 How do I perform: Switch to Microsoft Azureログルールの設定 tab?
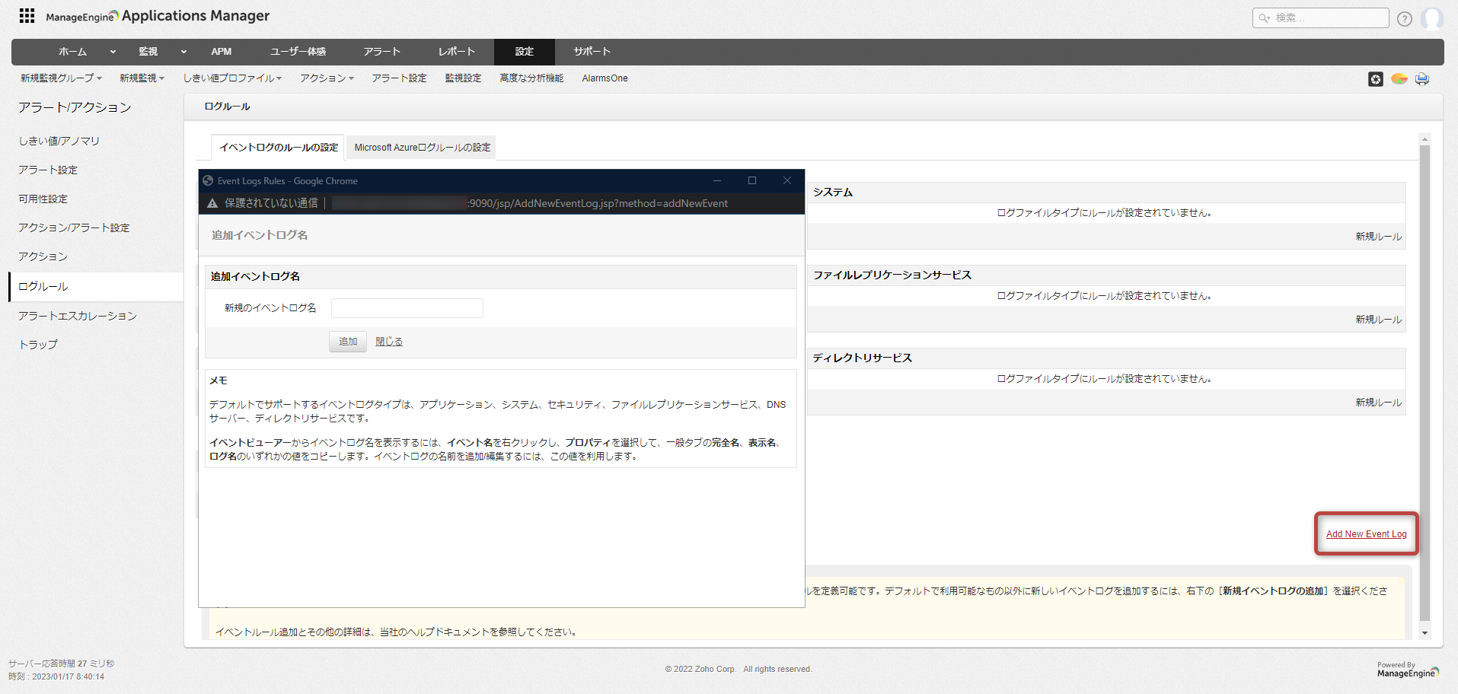422,148
